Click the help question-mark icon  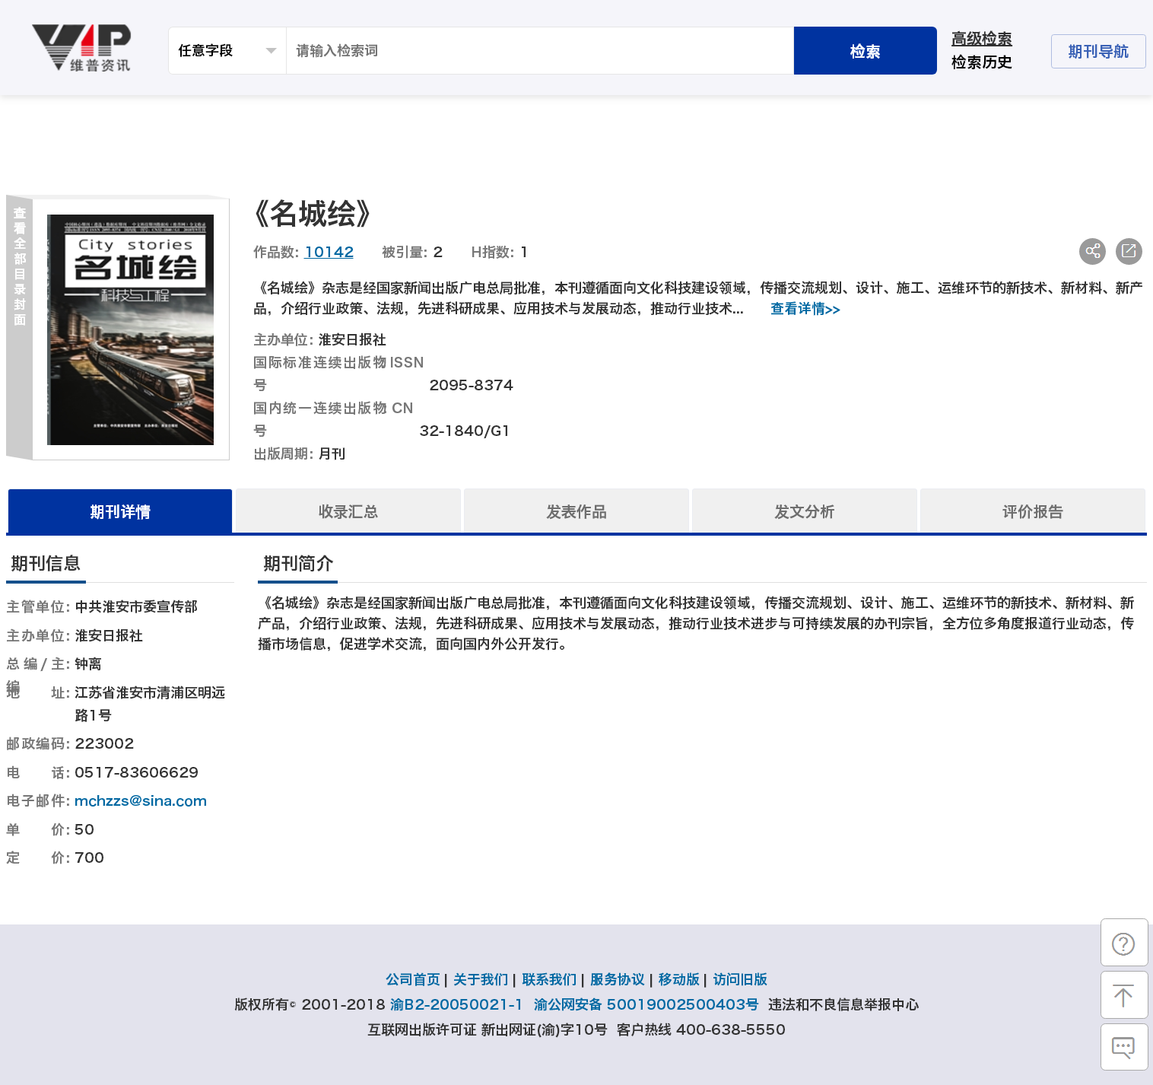pyautogui.click(x=1123, y=943)
